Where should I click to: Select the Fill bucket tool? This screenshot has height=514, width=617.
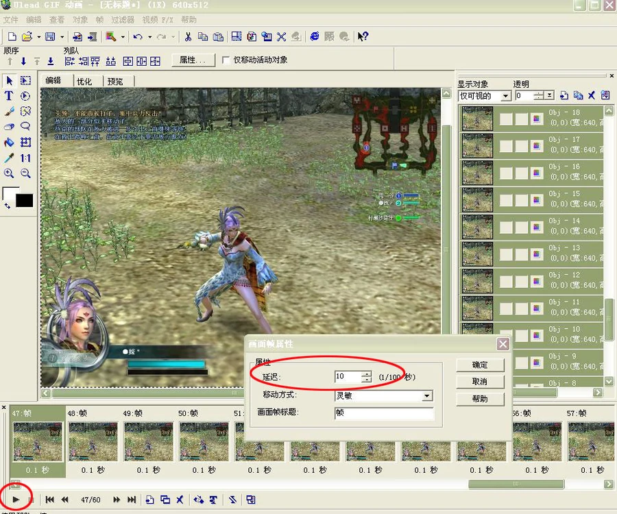(9, 142)
